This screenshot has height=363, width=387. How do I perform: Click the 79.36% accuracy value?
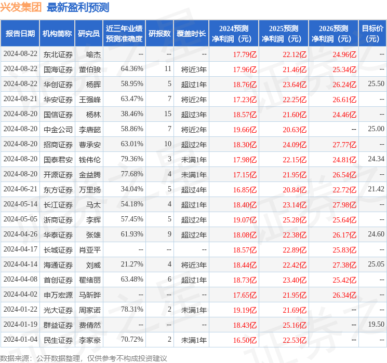pos(132,159)
